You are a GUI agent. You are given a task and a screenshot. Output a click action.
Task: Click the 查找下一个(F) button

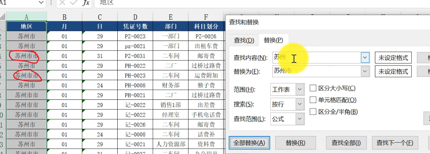coord(395,143)
